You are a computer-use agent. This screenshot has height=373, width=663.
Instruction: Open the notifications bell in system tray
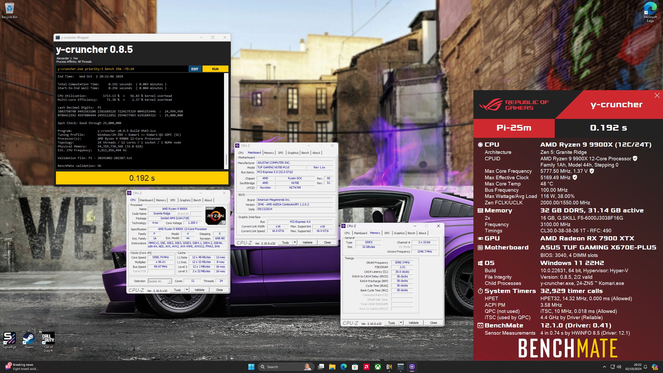pyautogui.click(x=645, y=367)
